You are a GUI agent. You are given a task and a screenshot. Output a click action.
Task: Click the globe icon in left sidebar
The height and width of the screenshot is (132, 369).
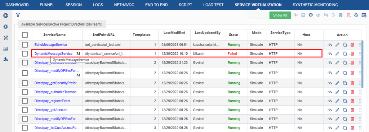pyautogui.click(x=6, y=16)
